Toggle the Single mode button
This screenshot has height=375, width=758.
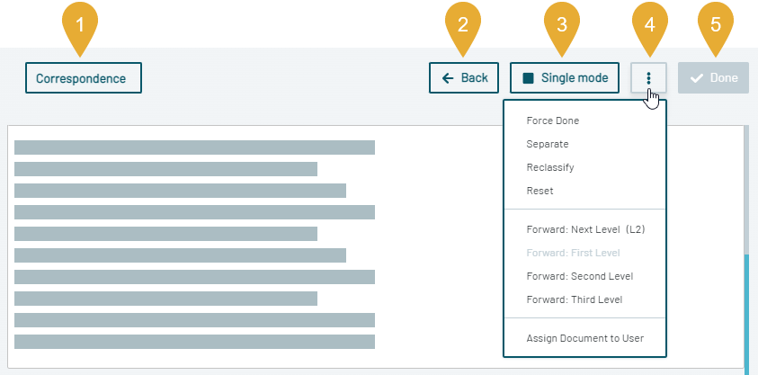pos(565,78)
